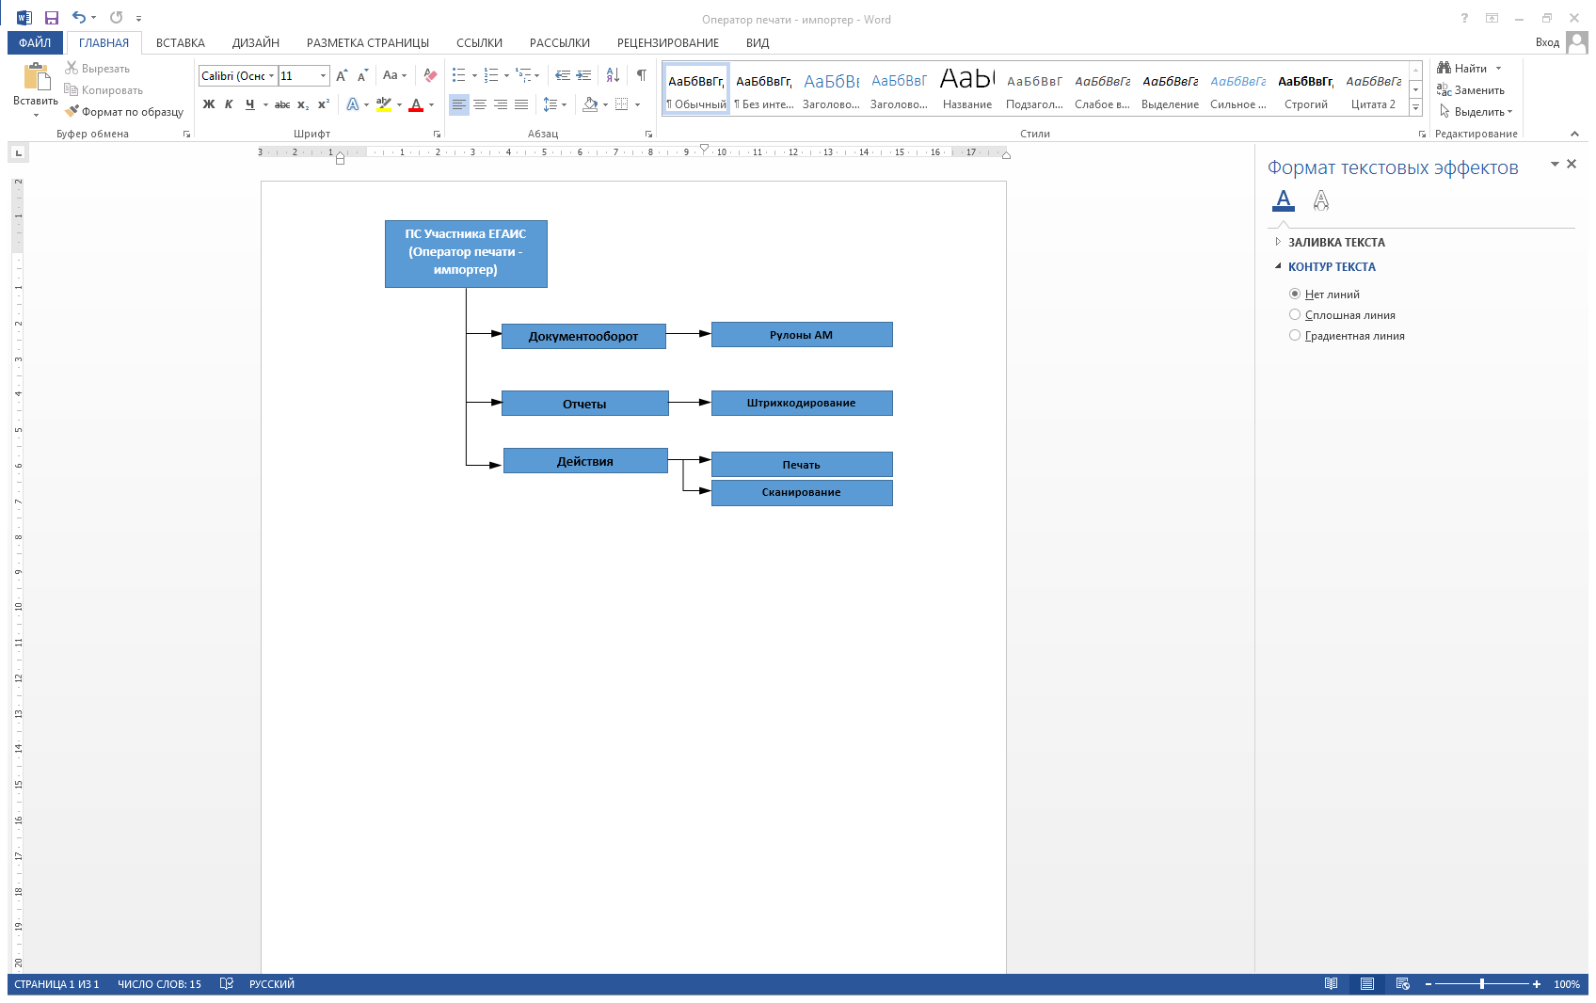Open text fill and outline tab icon

click(x=1284, y=199)
